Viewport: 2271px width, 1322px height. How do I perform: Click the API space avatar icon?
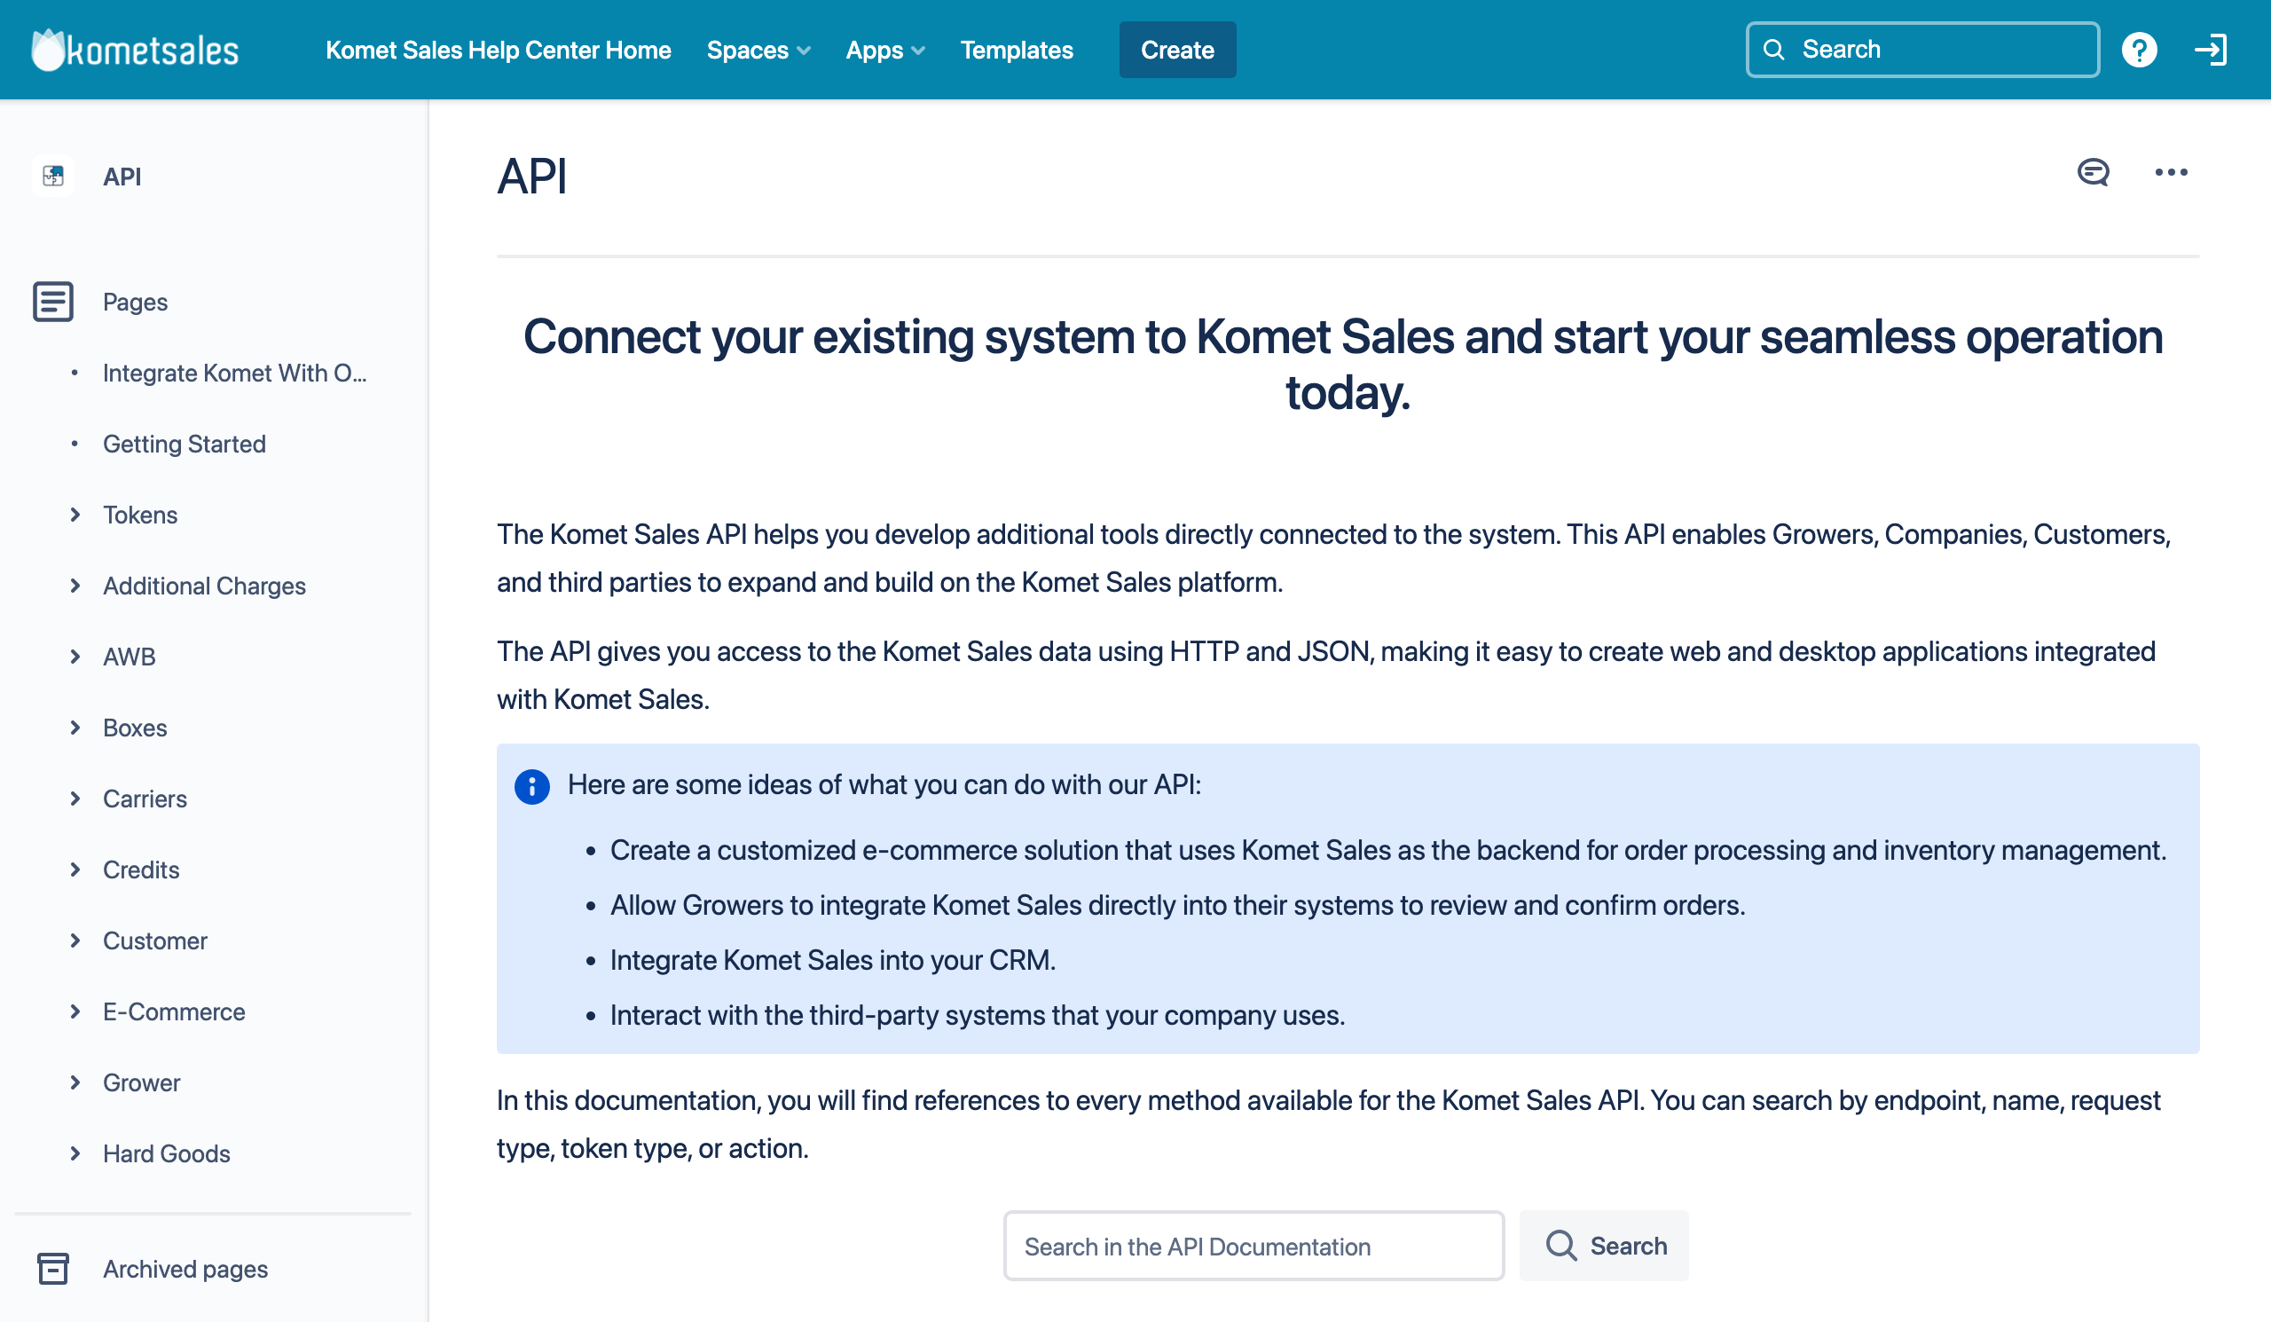(x=53, y=176)
